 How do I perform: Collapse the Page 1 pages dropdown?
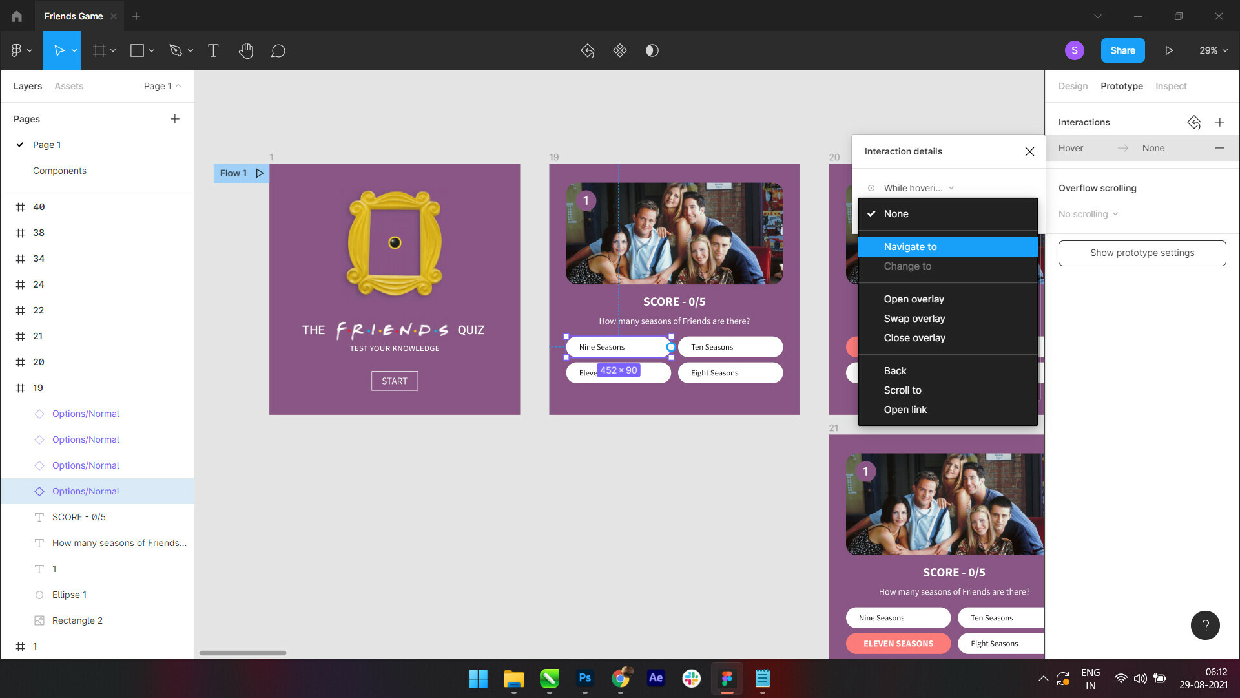(x=162, y=86)
